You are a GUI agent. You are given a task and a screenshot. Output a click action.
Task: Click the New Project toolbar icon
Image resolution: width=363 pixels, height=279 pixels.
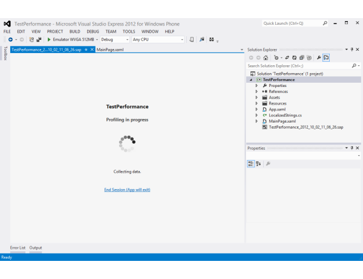coord(31,39)
